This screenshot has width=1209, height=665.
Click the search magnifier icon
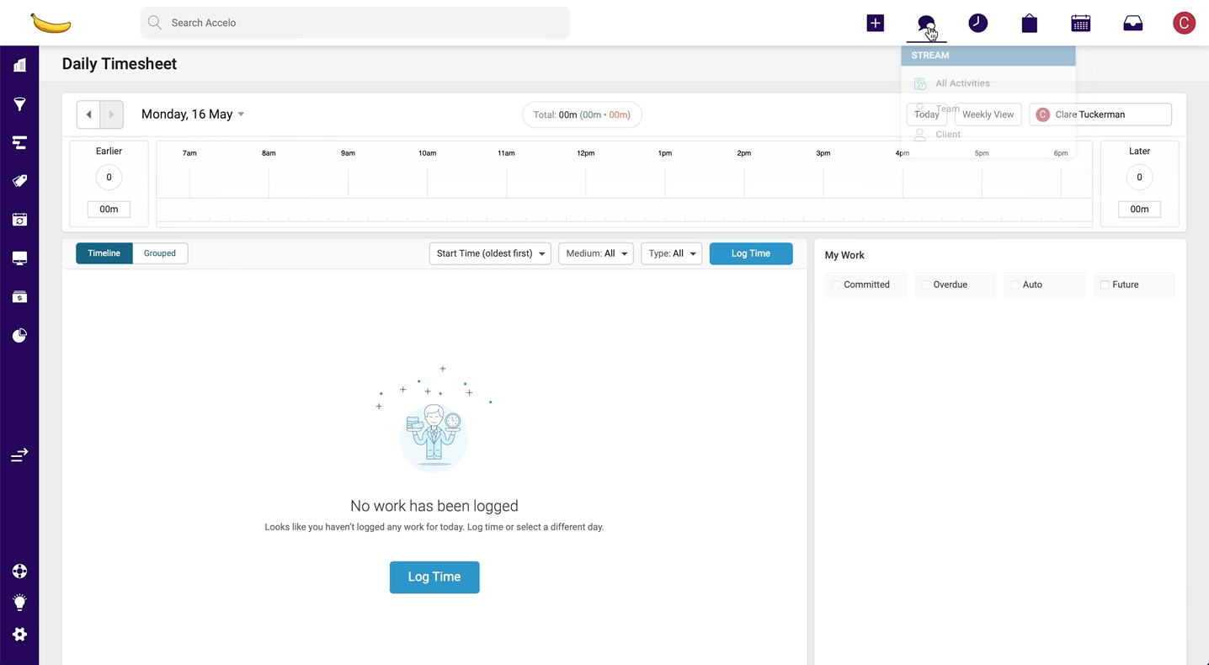[155, 23]
